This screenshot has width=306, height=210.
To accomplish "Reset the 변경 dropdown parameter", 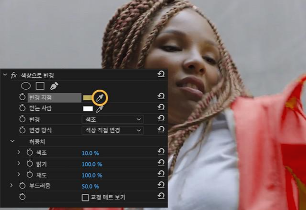I will click(161, 118).
